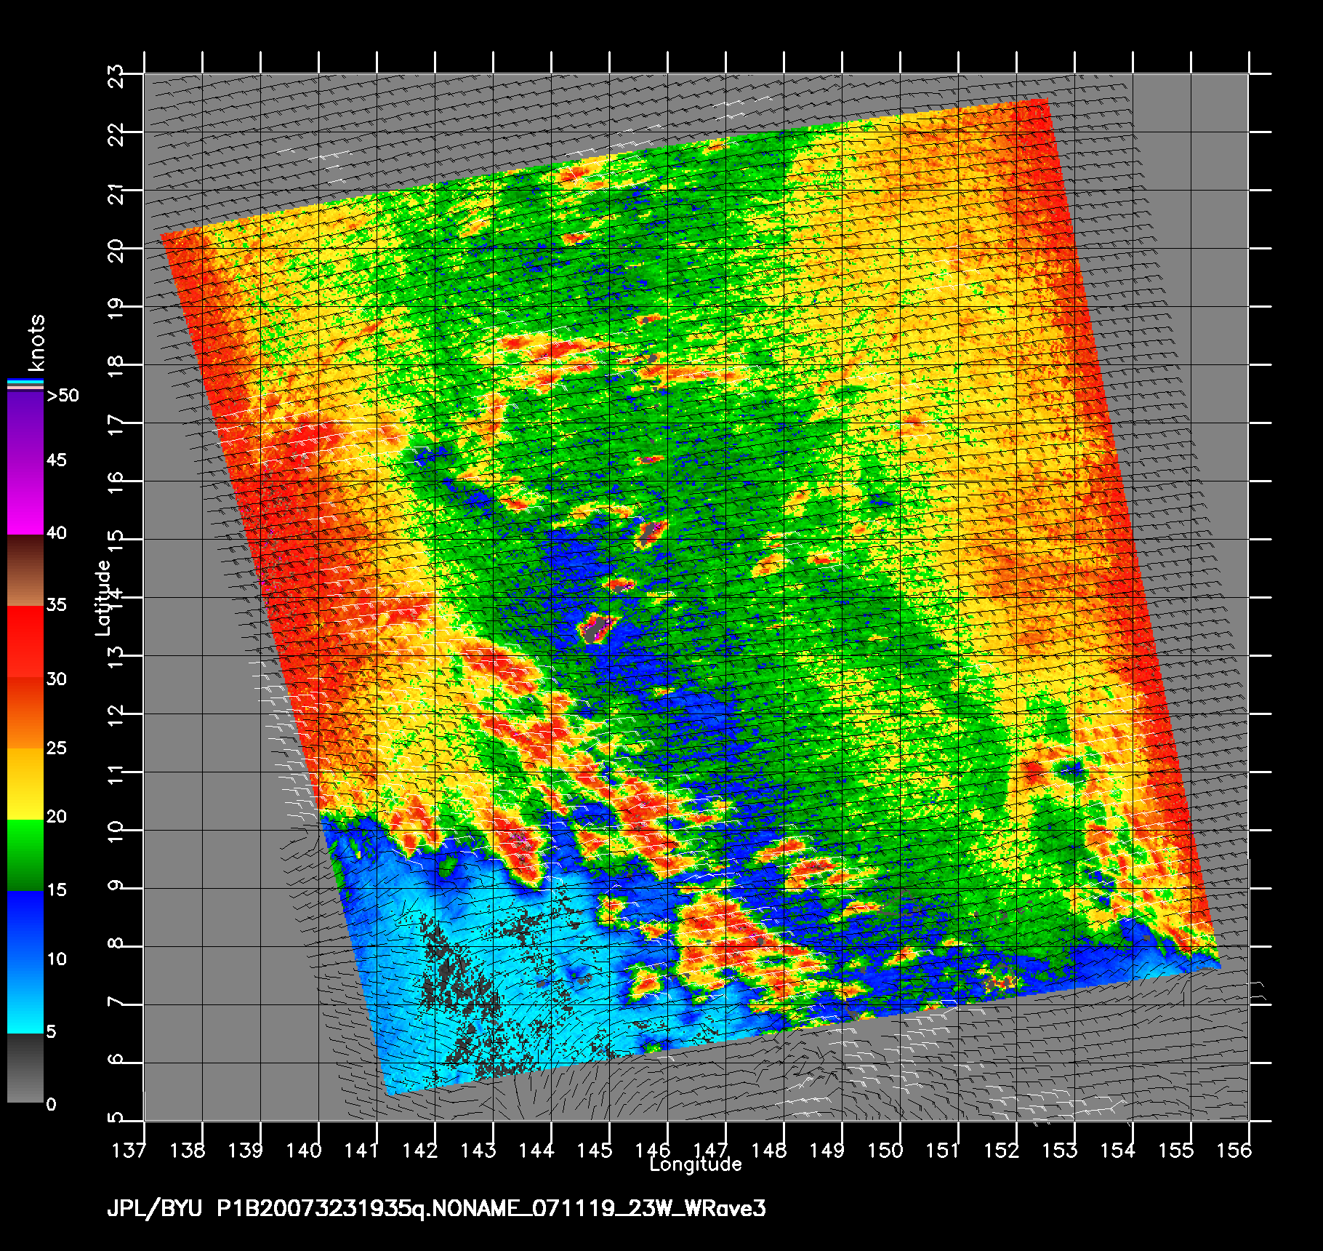
Task: Click the latitude tick label '23'
Action: pyautogui.click(x=116, y=75)
